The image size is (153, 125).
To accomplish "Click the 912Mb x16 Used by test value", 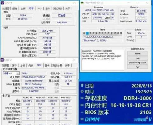I will pos(141,21).
